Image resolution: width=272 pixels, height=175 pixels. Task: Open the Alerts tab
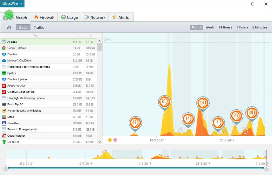tap(121, 17)
